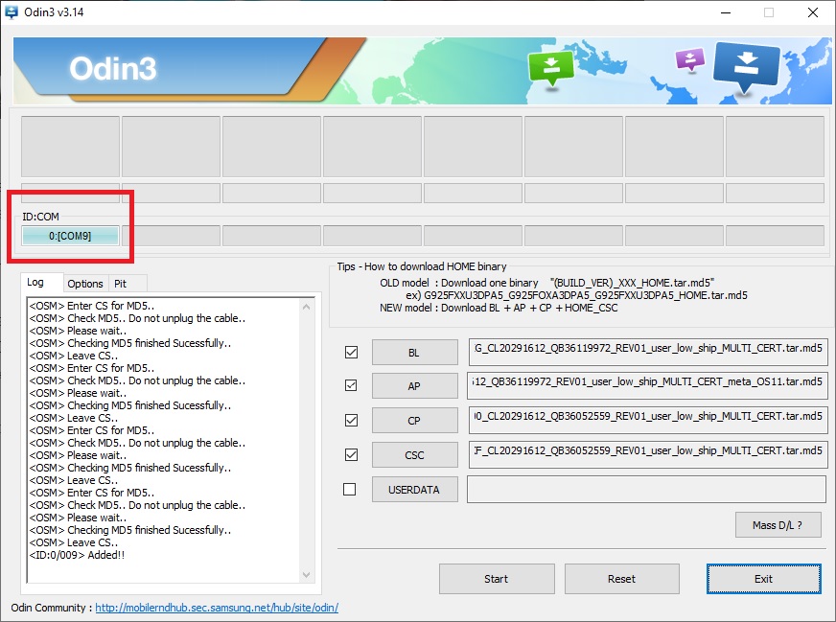Click the purple download bubble icon
This screenshot has width=836, height=622.
[x=688, y=61]
